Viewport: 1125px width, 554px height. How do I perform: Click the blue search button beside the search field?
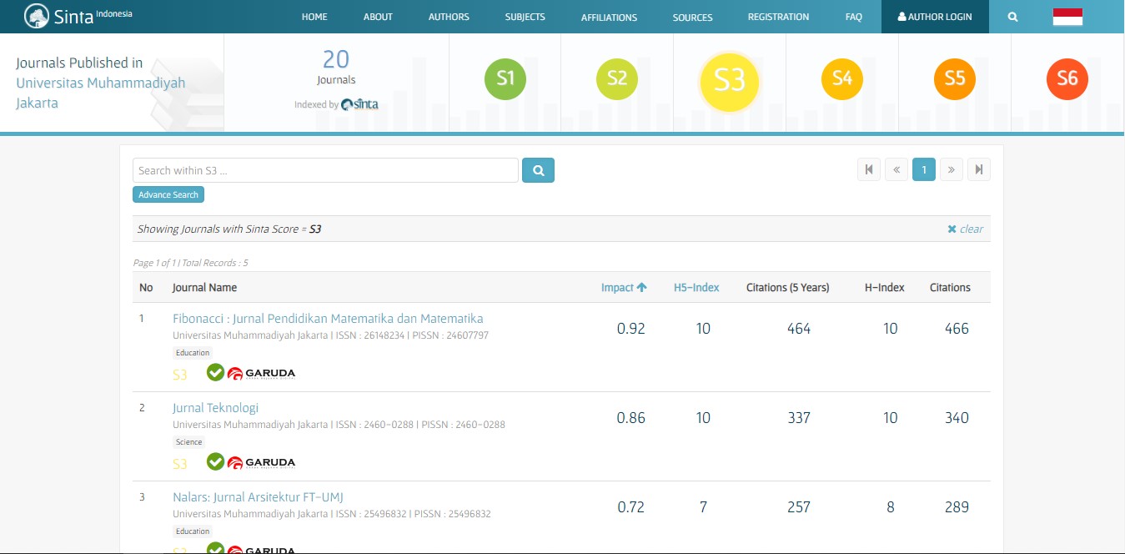point(538,170)
